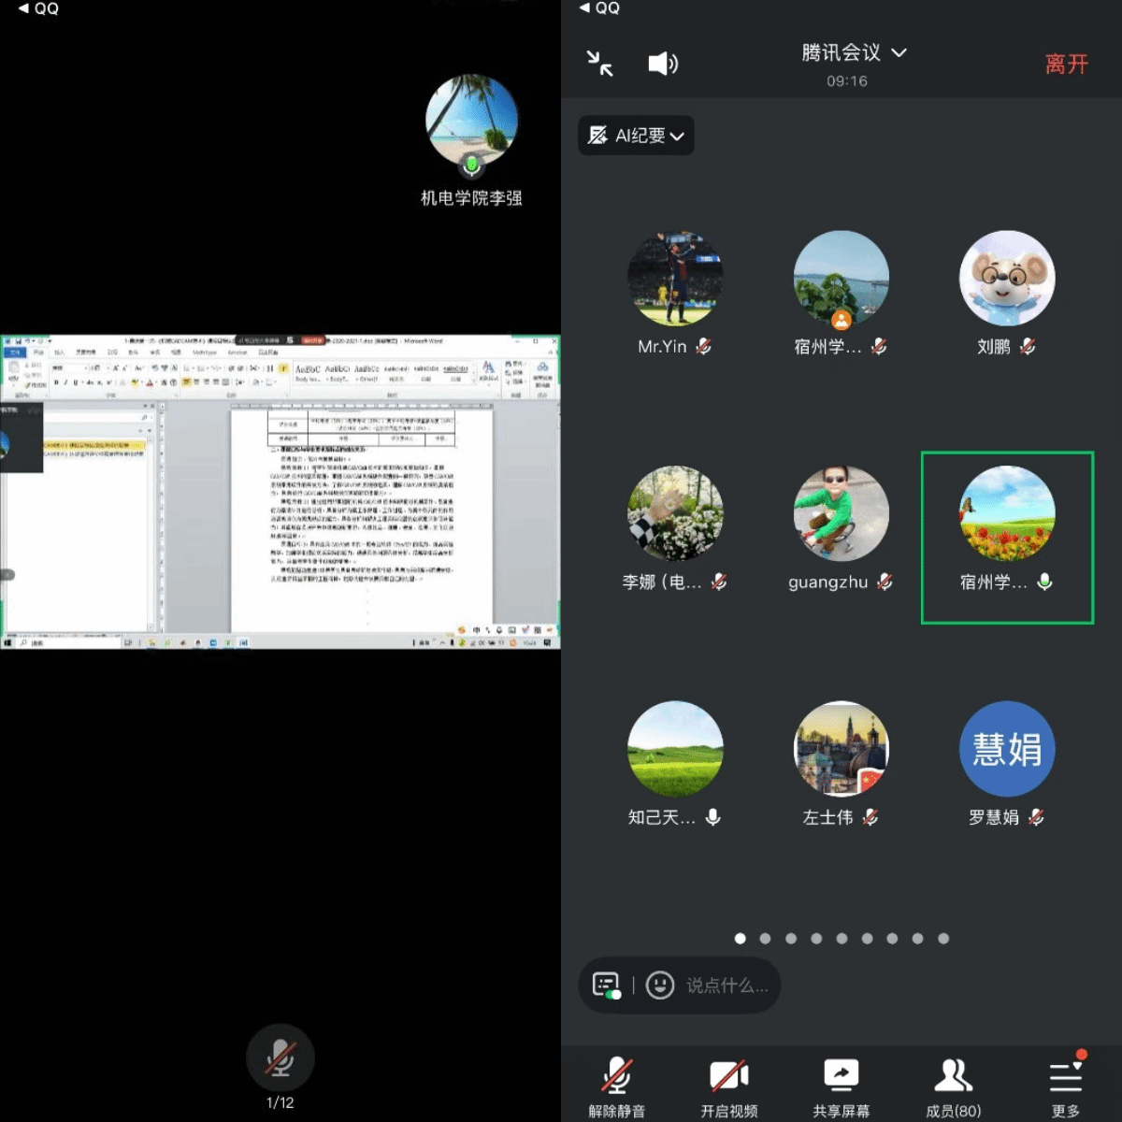
Task: Return to QQ in left pane
Action: (x=38, y=8)
